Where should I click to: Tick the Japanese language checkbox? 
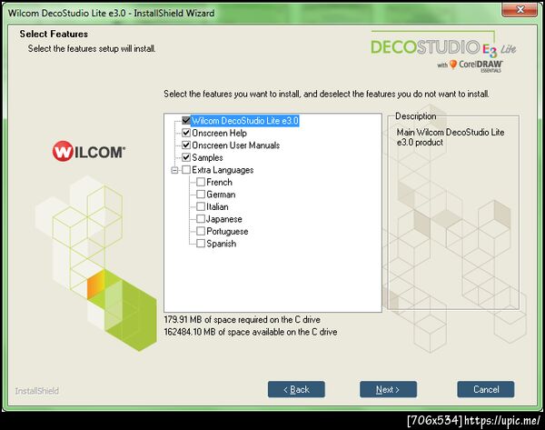point(201,219)
